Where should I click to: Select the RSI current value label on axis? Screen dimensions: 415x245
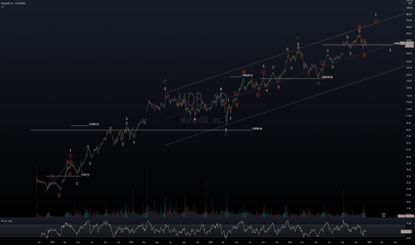coord(406,232)
